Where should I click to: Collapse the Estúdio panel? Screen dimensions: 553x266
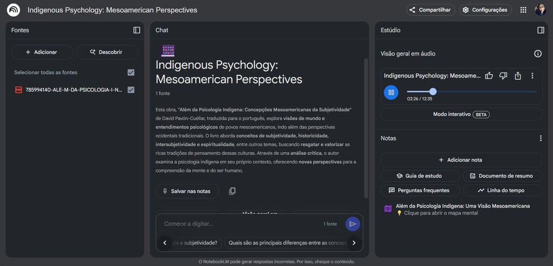541,30
